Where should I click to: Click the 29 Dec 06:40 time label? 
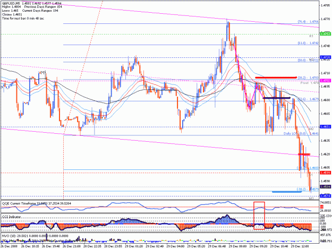pos(217,246)
